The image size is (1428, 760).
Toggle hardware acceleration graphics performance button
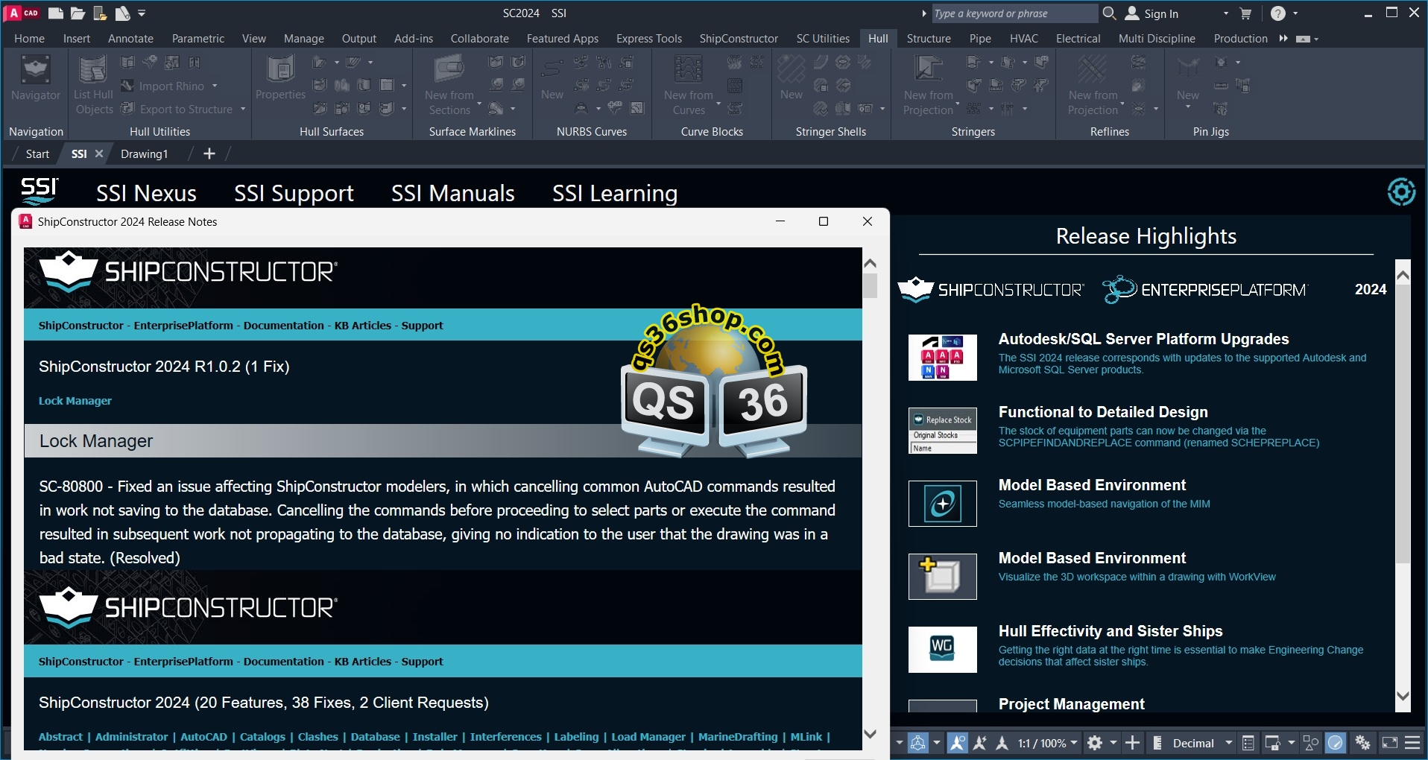(1336, 743)
